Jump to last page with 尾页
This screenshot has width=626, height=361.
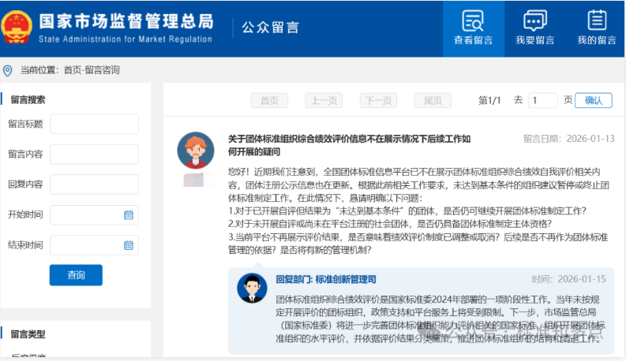tap(433, 101)
